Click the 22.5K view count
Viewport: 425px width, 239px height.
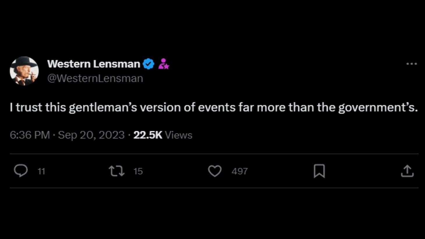(148, 135)
